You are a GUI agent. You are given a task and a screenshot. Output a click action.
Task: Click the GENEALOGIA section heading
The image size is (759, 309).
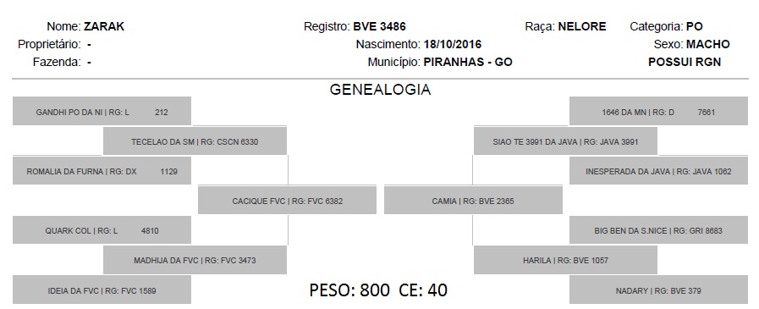click(380, 90)
